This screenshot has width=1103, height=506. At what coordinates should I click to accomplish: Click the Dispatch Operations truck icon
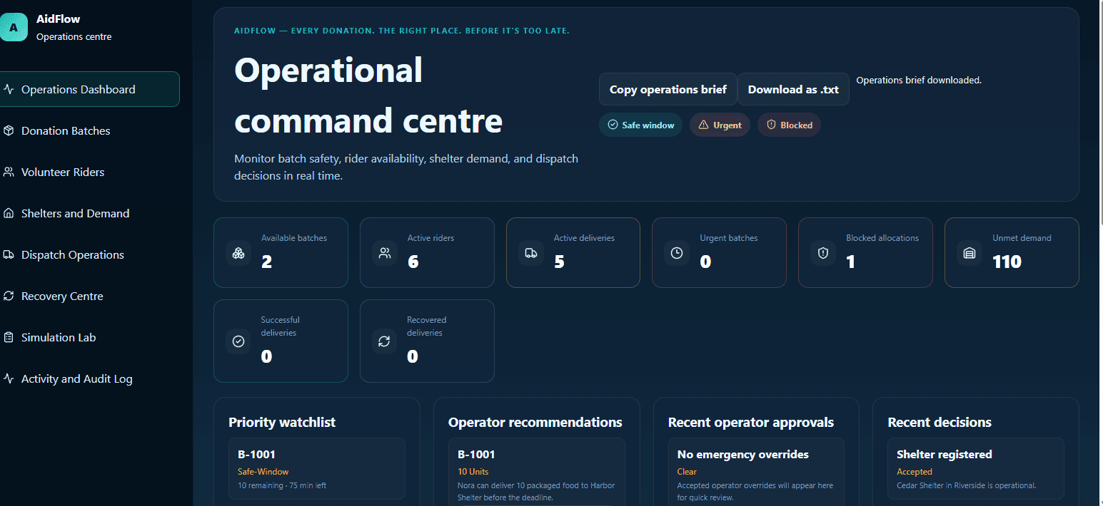click(9, 255)
